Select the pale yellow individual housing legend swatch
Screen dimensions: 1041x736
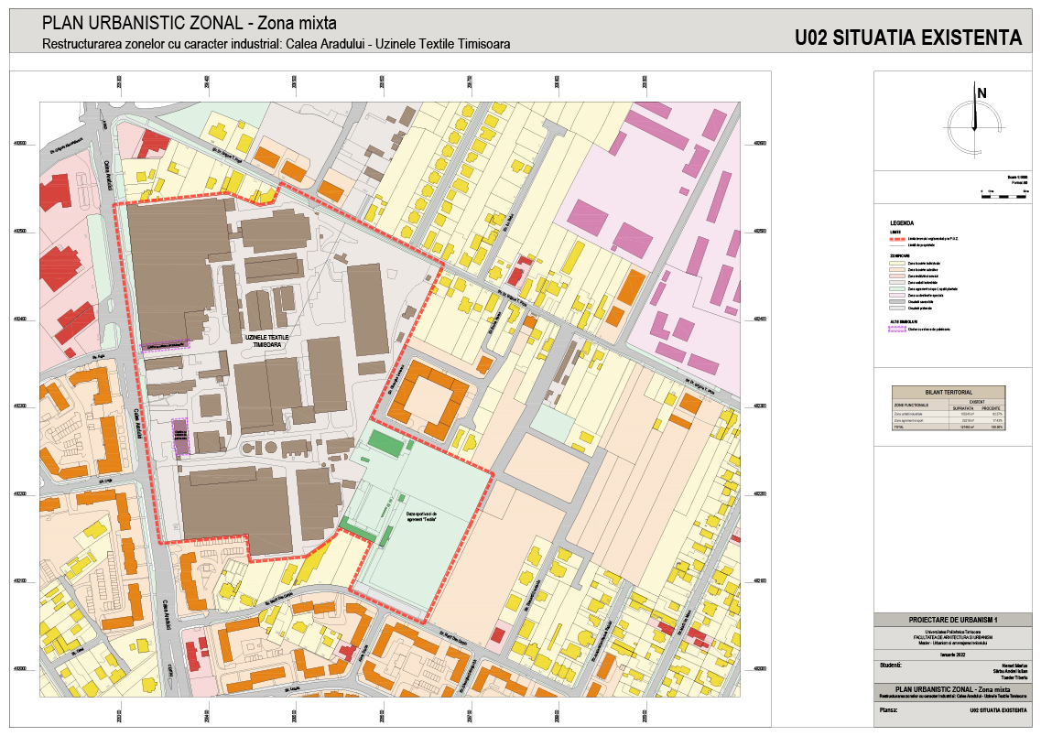pos(897,263)
